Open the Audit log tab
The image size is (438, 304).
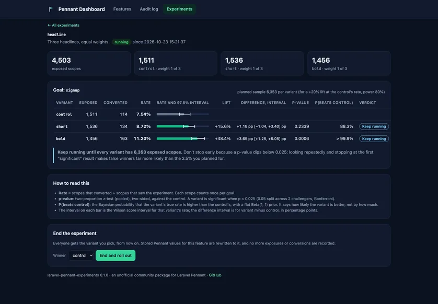tap(149, 9)
